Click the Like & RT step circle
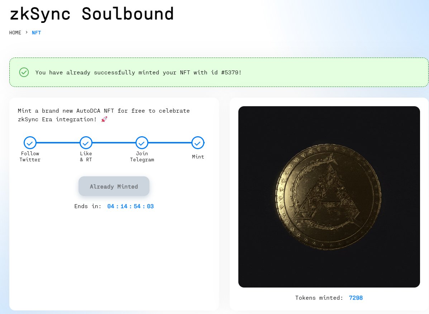Screen dimensions: 429x314 (86, 143)
